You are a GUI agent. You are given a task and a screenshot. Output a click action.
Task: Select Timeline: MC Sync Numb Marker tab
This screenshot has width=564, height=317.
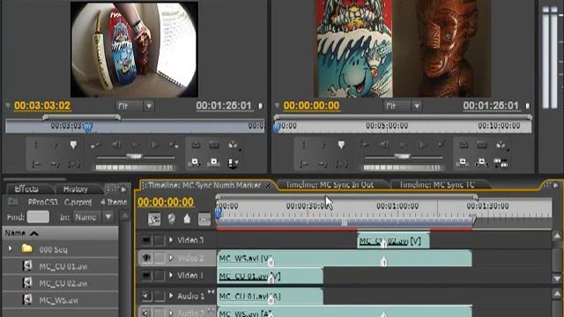point(204,185)
